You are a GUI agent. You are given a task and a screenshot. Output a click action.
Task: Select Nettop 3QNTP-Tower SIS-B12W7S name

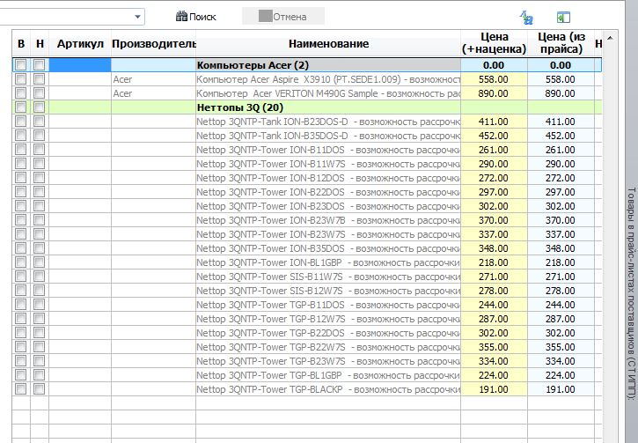point(328,291)
